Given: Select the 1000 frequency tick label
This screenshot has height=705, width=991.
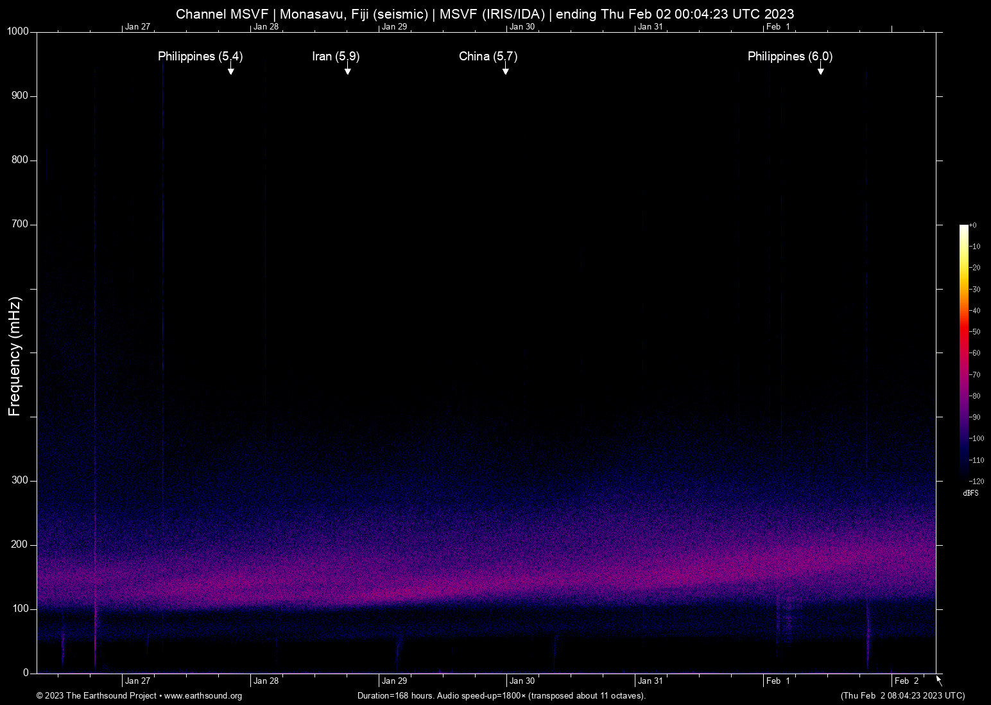Looking at the screenshot, I should [x=18, y=31].
